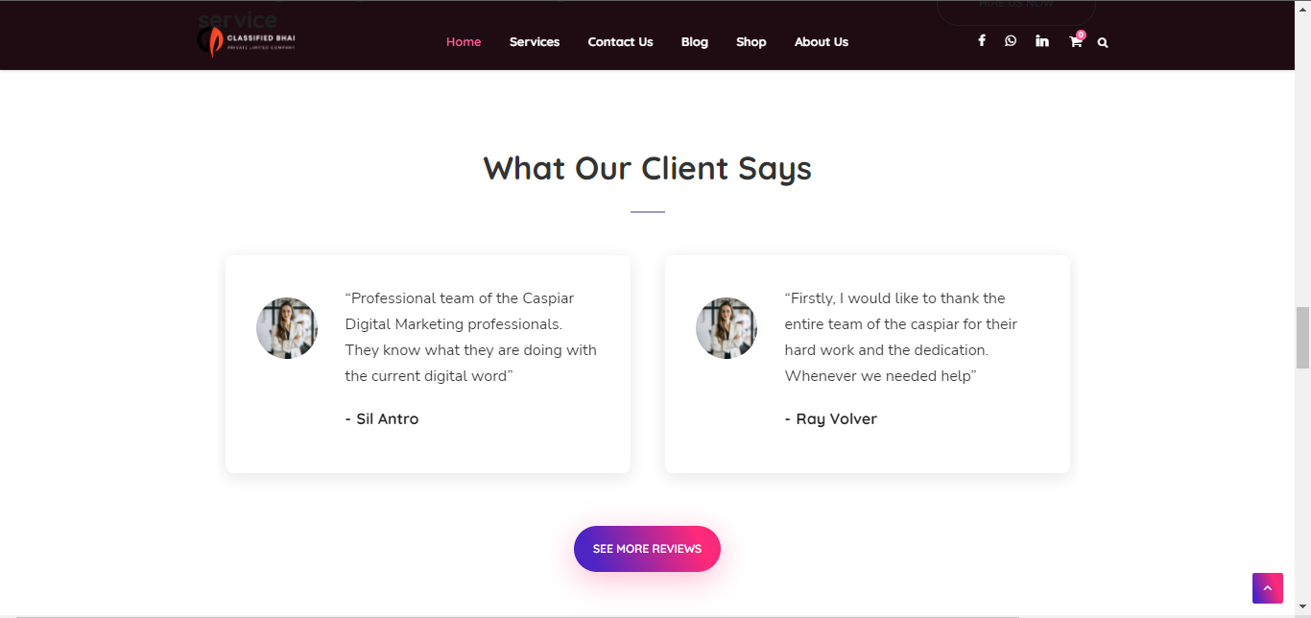Open the WhatsApp contact icon

[1011, 40]
